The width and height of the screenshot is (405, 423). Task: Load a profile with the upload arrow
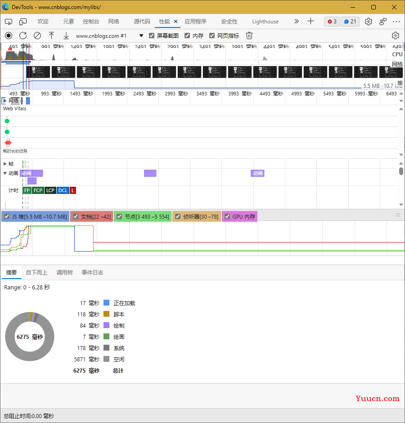pyautogui.click(x=52, y=36)
